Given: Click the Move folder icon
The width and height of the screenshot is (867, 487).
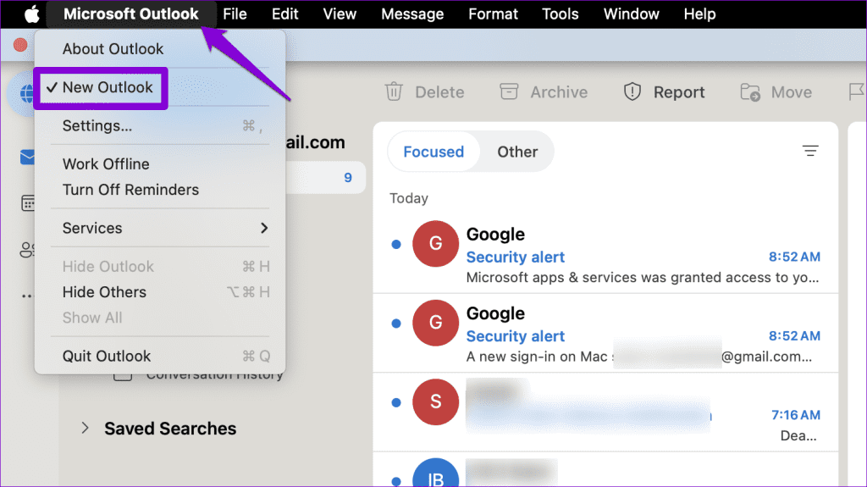Looking at the screenshot, I should click(x=749, y=91).
